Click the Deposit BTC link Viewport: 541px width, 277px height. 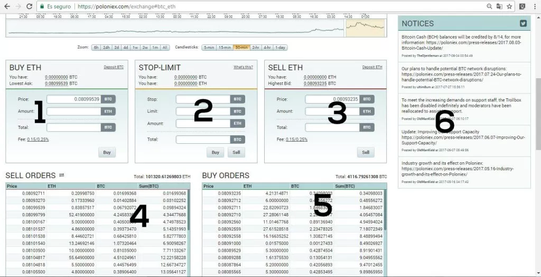point(114,67)
